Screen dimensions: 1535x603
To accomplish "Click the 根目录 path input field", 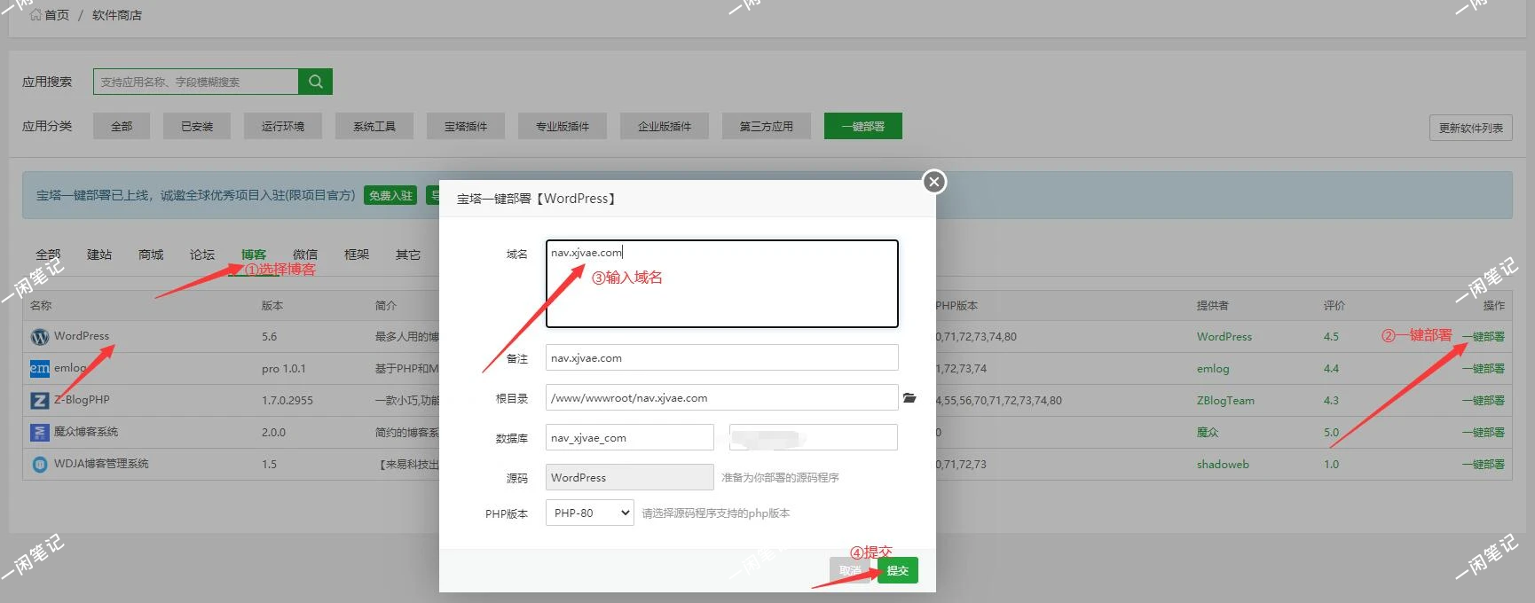I will pyautogui.click(x=721, y=398).
